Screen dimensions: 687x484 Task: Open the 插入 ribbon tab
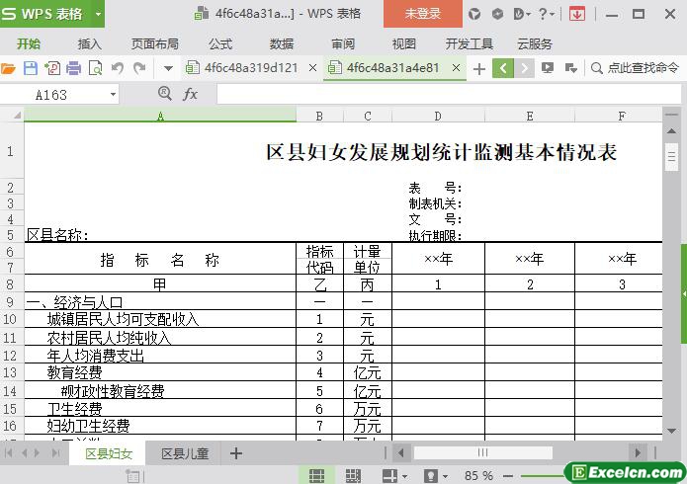pyautogui.click(x=90, y=43)
